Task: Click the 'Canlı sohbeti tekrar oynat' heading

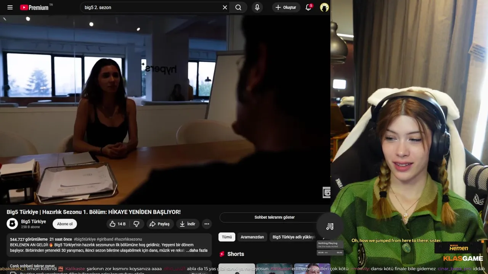Action: click(32, 266)
